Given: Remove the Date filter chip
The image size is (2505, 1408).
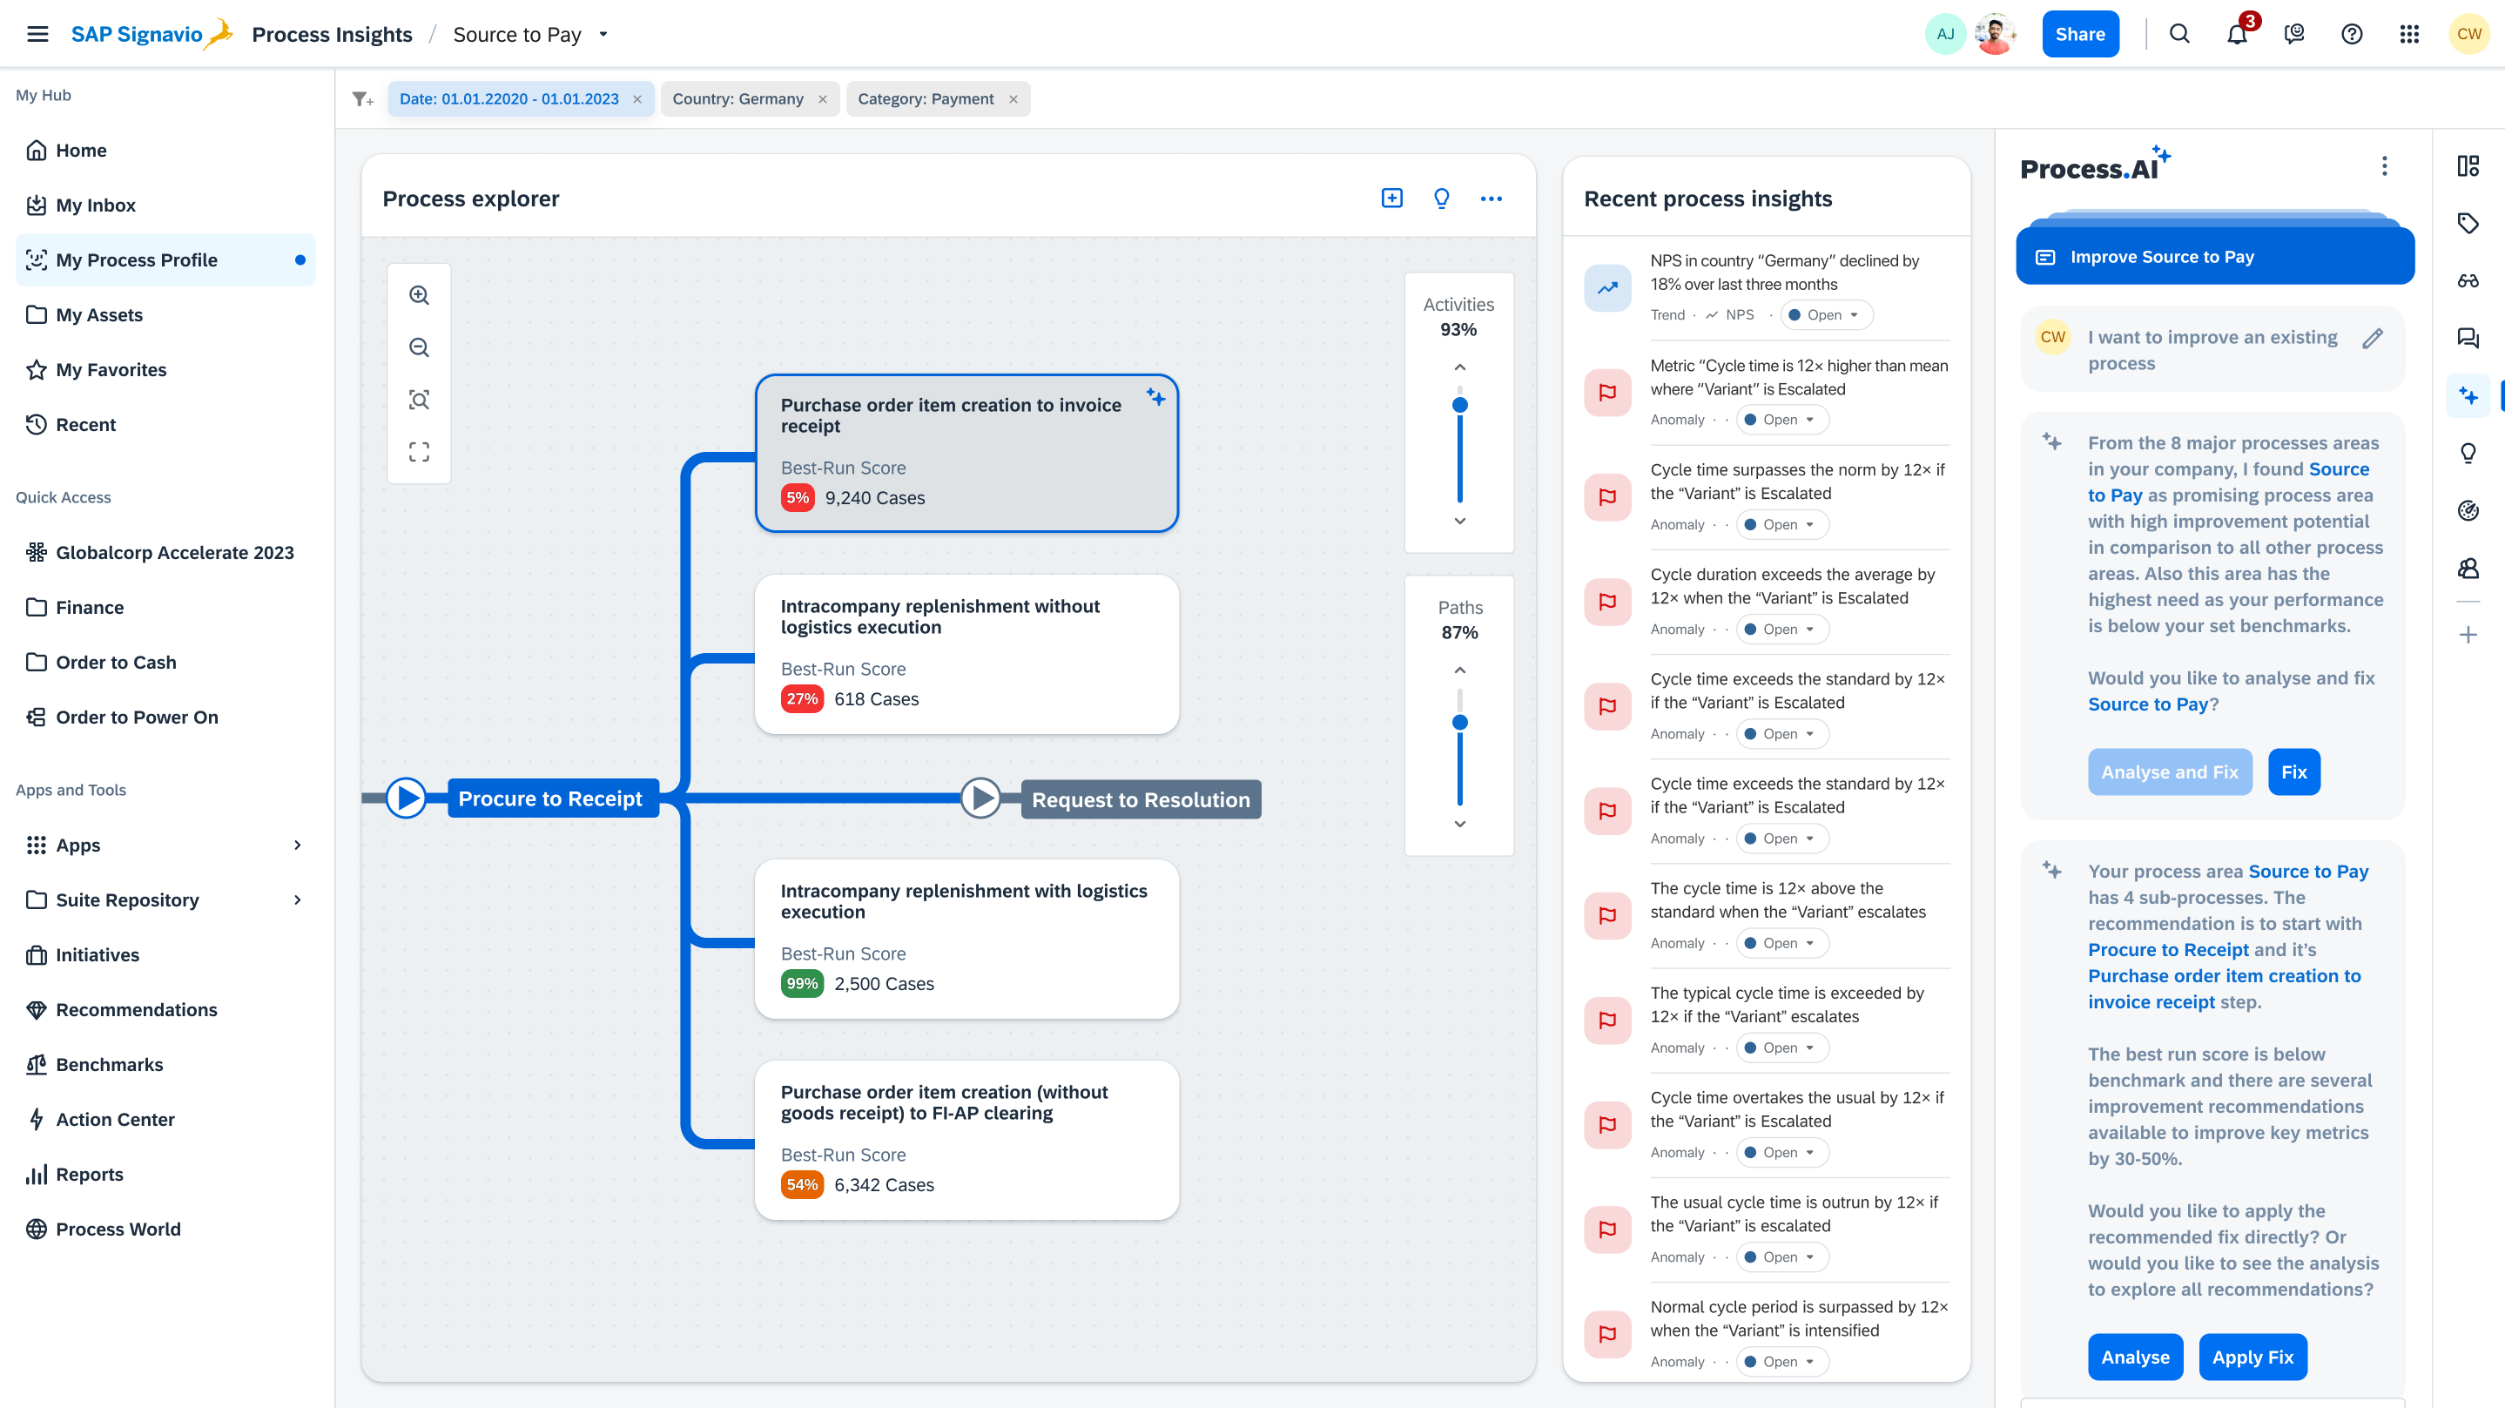Looking at the screenshot, I should click(637, 99).
